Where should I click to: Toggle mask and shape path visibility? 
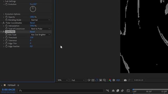[x=97, y=80]
